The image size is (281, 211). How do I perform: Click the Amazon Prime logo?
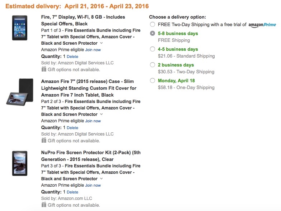tap(262, 25)
